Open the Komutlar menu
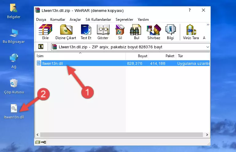The height and width of the screenshot is (152, 236). click(58, 20)
